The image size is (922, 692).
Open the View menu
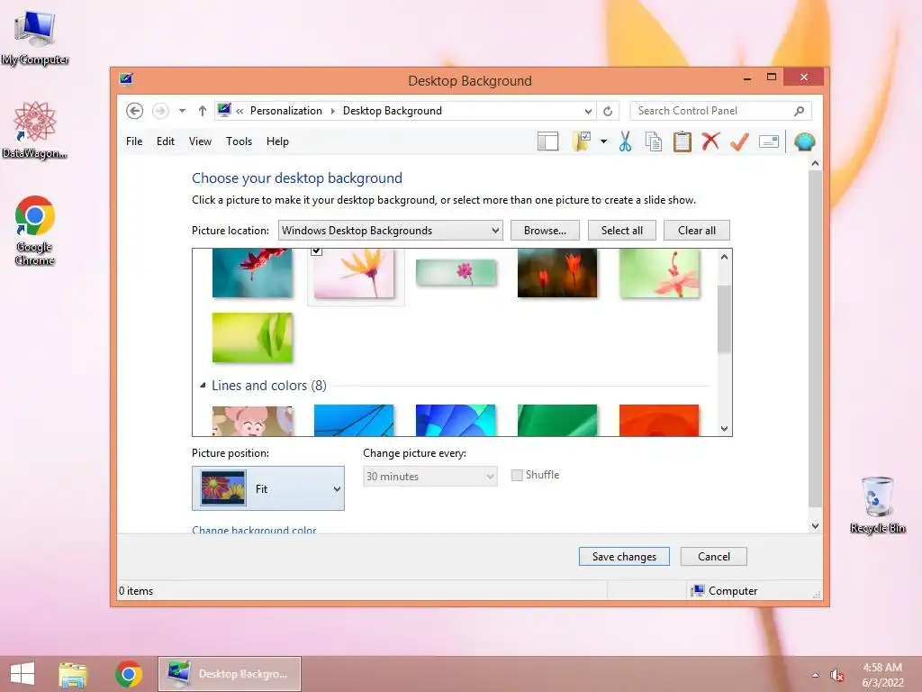coord(200,141)
